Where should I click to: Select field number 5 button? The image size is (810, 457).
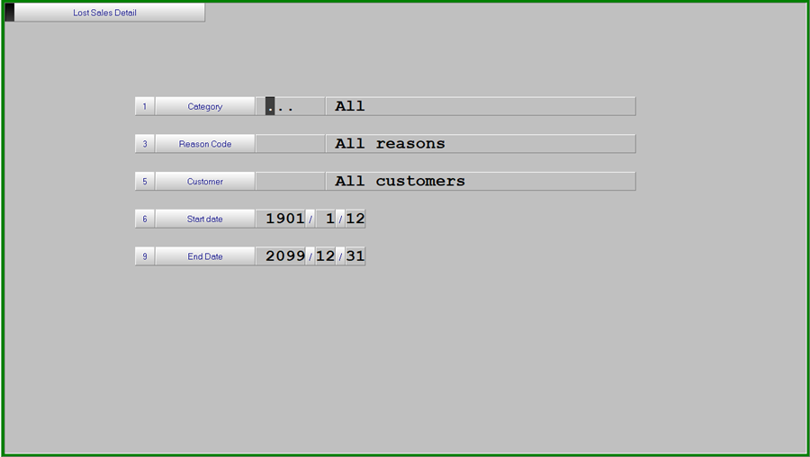(x=145, y=181)
